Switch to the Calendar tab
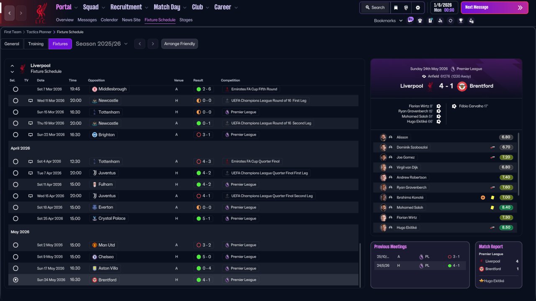536x301 pixels. tap(109, 20)
